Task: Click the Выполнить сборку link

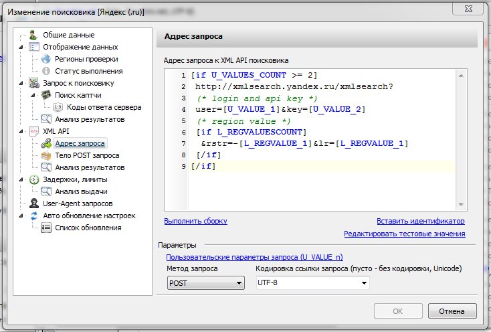Action: click(195, 221)
